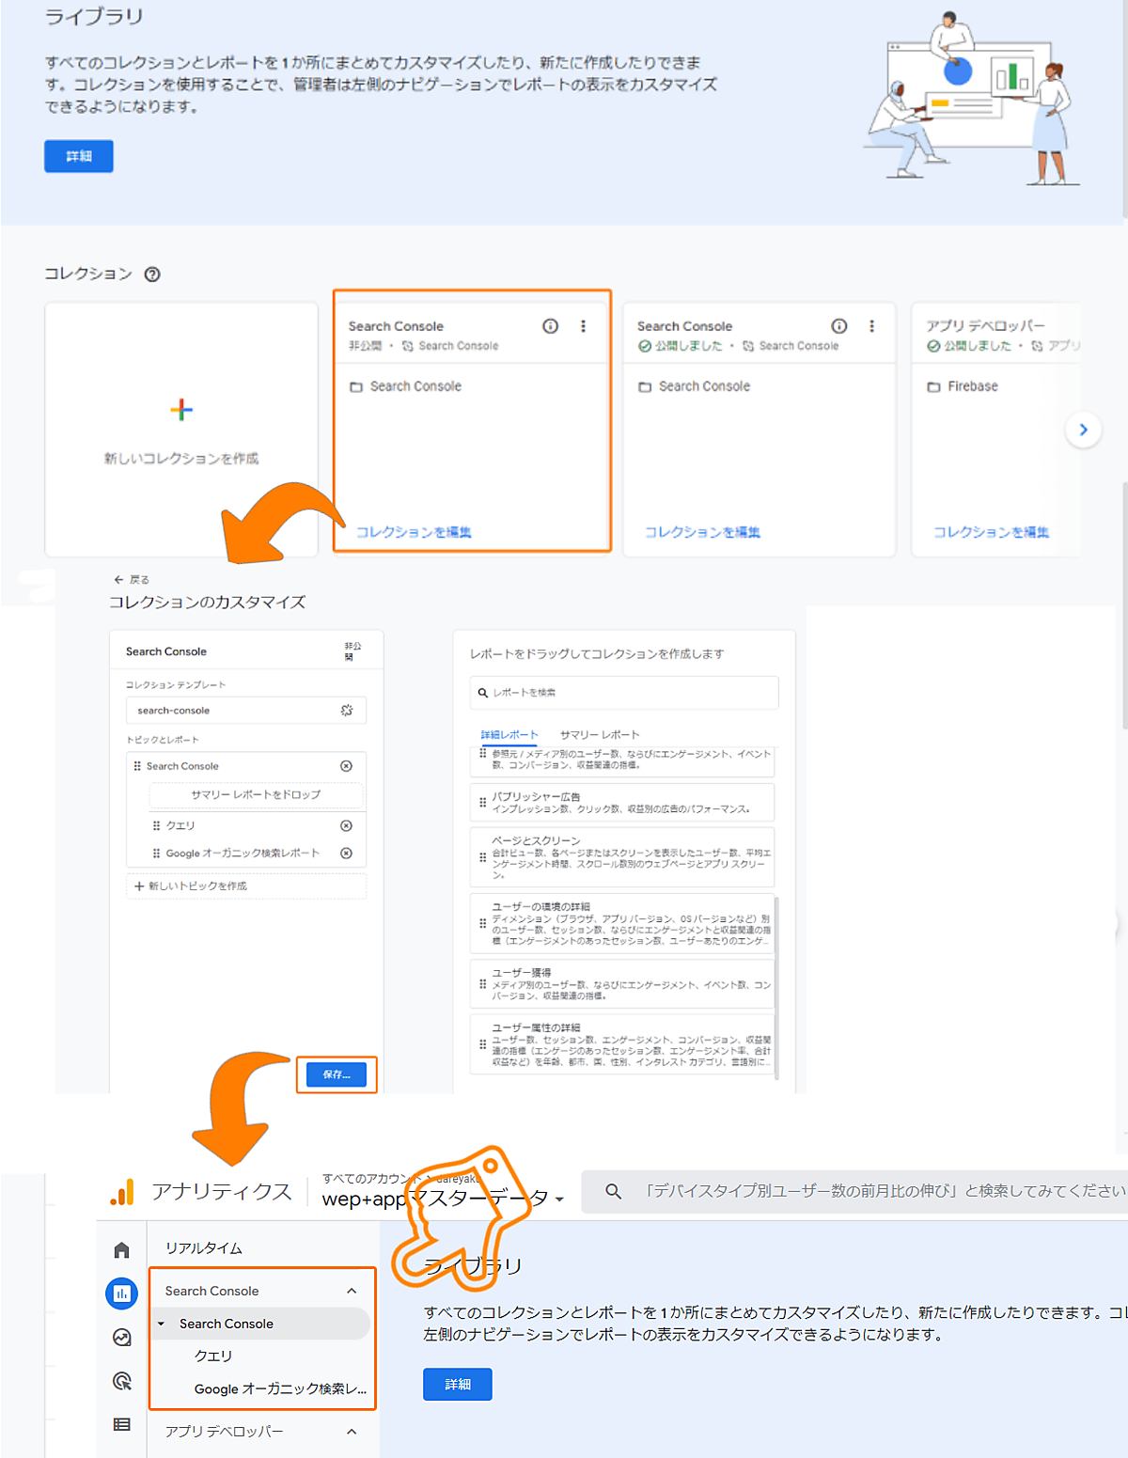
Task: Click the drag handle beside the クエリ report
Action: tap(156, 825)
